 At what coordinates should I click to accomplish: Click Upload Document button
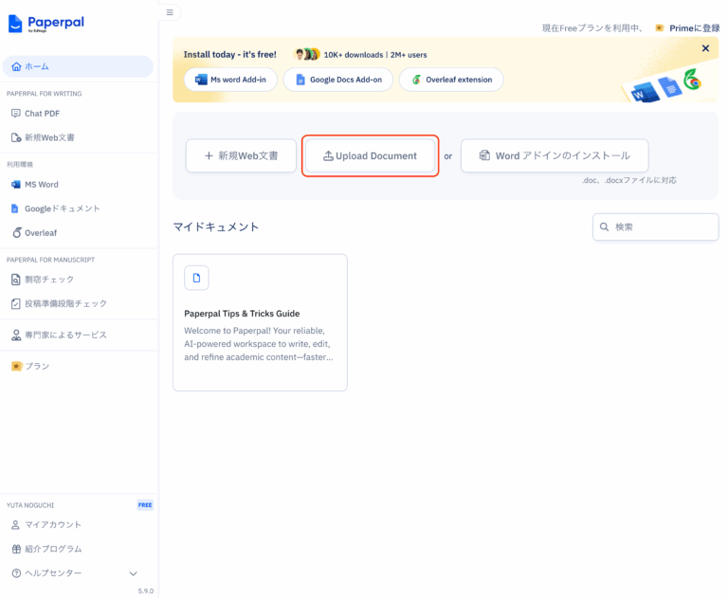(x=370, y=155)
